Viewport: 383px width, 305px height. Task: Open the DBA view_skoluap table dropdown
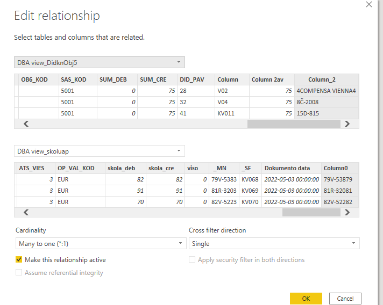(x=100, y=151)
